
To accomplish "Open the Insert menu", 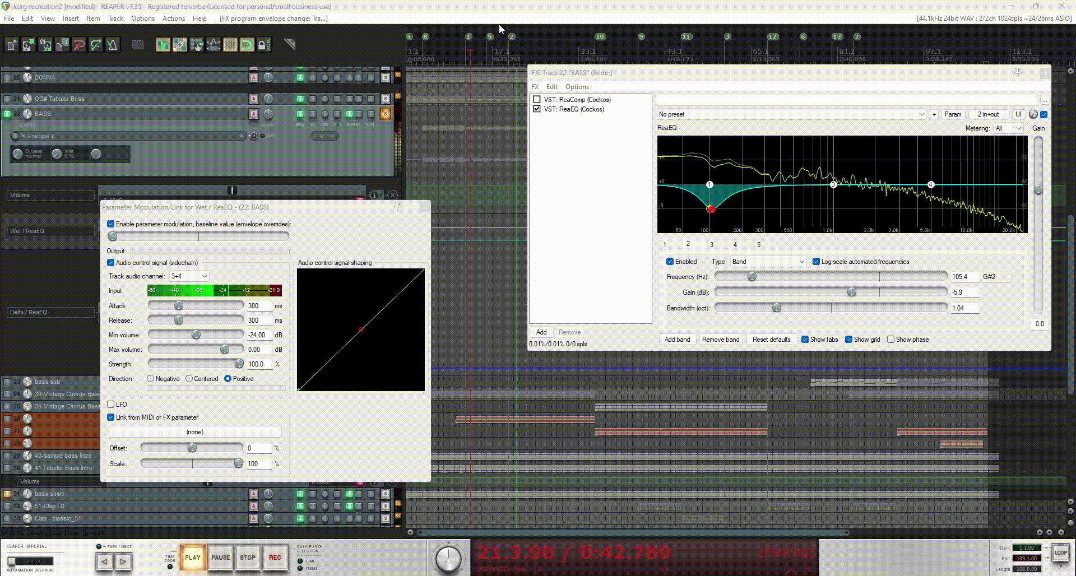I will tap(71, 18).
